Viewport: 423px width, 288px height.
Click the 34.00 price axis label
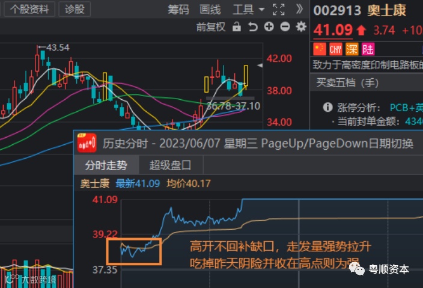coord(279,122)
